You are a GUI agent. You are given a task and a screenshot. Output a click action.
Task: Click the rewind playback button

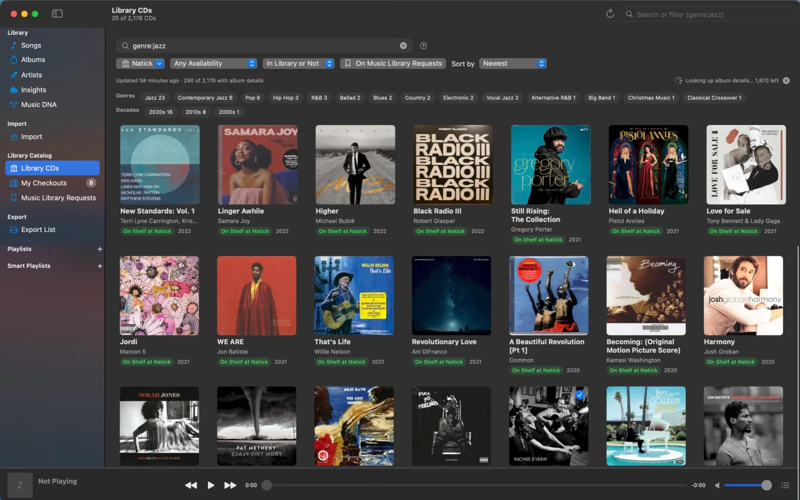click(191, 485)
